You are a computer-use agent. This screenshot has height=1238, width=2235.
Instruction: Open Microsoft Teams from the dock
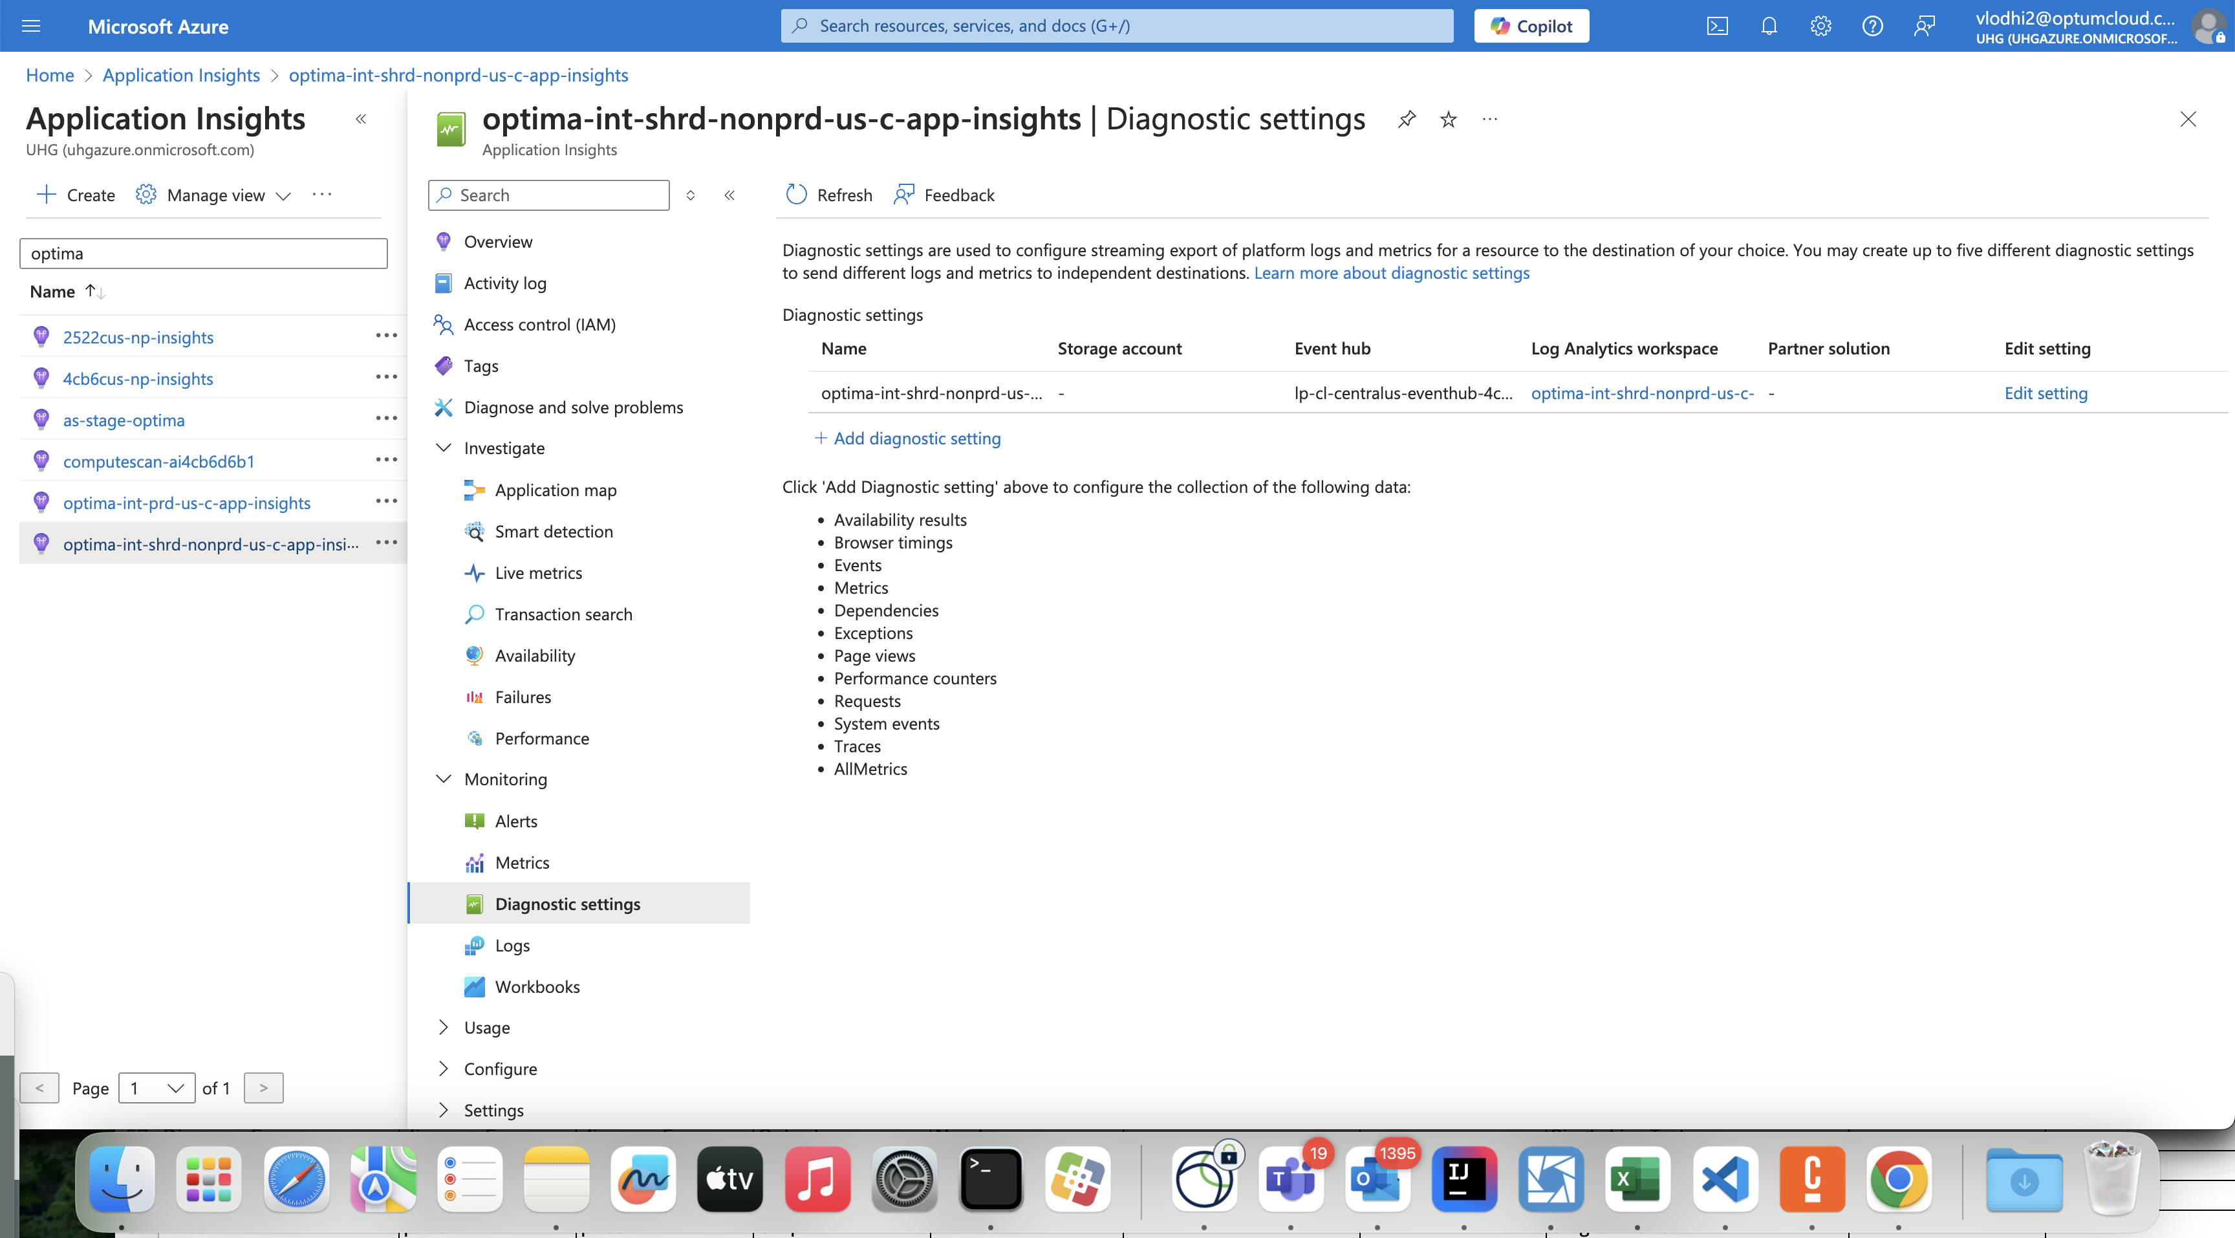(x=1291, y=1179)
